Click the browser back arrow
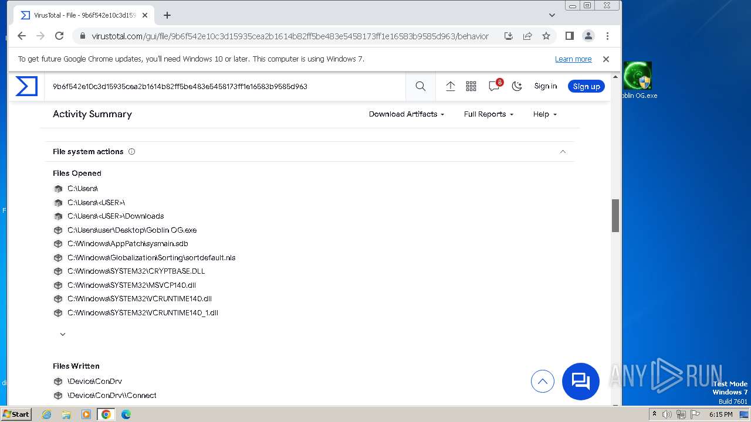The width and height of the screenshot is (751, 422). pyautogui.click(x=22, y=36)
